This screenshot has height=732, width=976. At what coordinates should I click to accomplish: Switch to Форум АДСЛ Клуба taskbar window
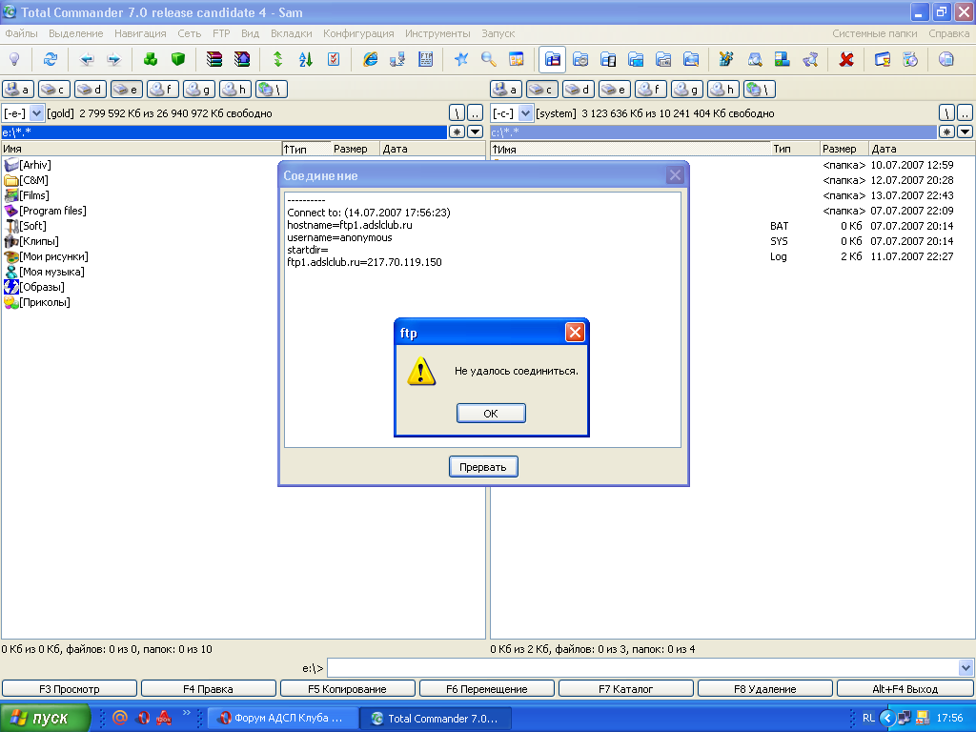(x=282, y=718)
